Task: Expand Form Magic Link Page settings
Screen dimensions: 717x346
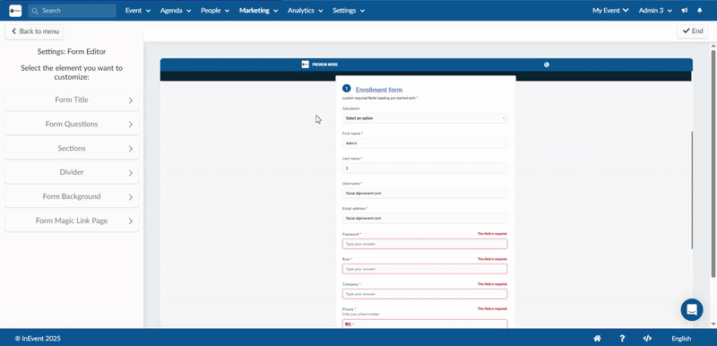Action: [72, 221]
